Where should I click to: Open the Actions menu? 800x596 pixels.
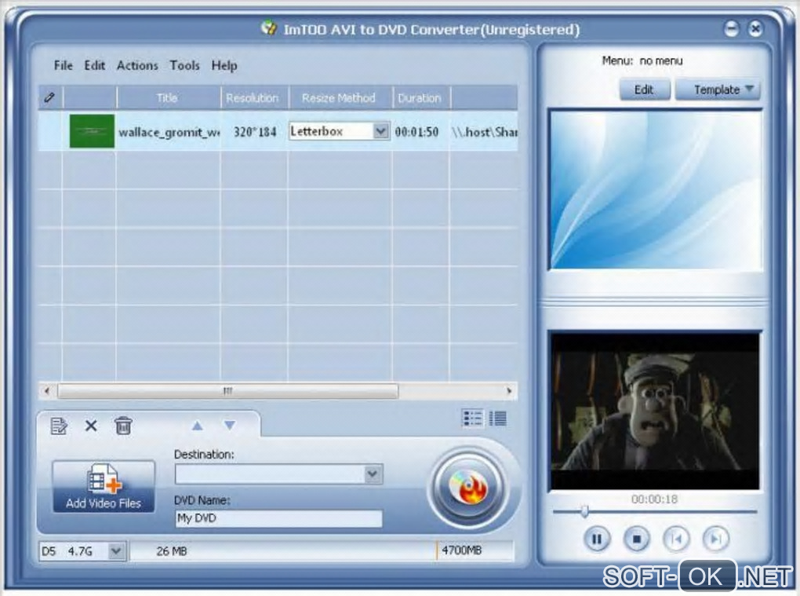[137, 65]
